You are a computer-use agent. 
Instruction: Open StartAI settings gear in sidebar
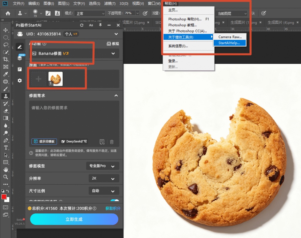[20, 80]
